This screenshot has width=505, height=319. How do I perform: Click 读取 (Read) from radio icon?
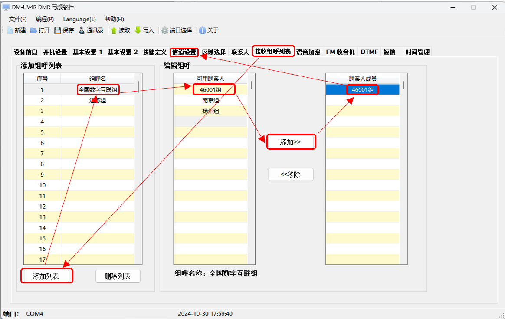click(x=114, y=30)
